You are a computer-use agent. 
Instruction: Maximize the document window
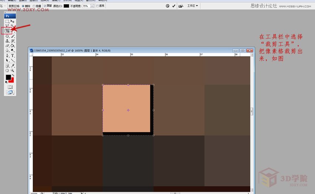click(x=242, y=51)
